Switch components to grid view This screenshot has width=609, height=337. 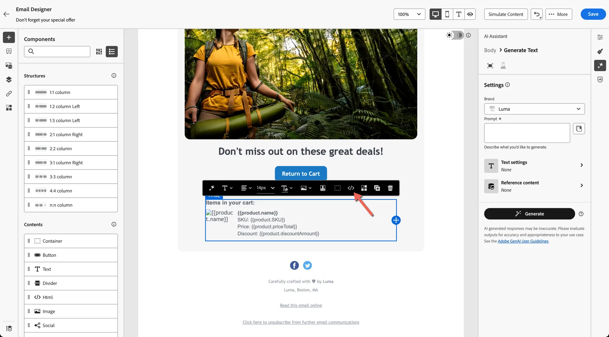point(99,52)
